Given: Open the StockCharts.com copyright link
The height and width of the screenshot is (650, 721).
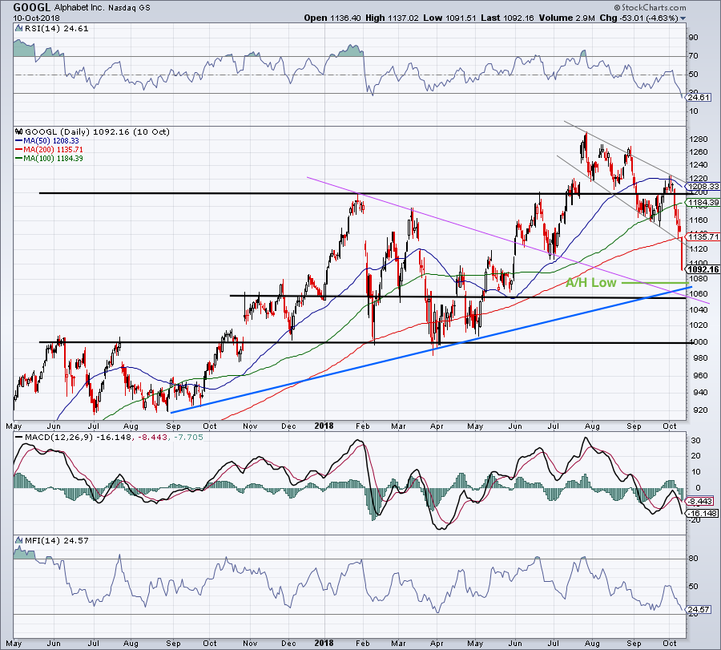Looking at the screenshot, I should (x=650, y=7).
